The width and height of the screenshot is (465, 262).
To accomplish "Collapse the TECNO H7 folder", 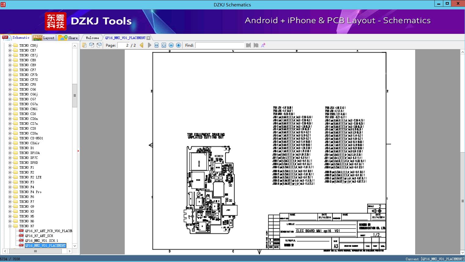I will pos(10,226).
